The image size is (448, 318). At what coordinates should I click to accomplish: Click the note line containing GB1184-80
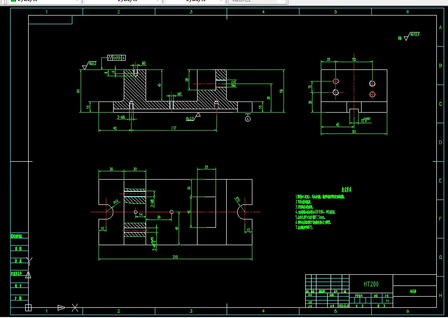(315, 212)
